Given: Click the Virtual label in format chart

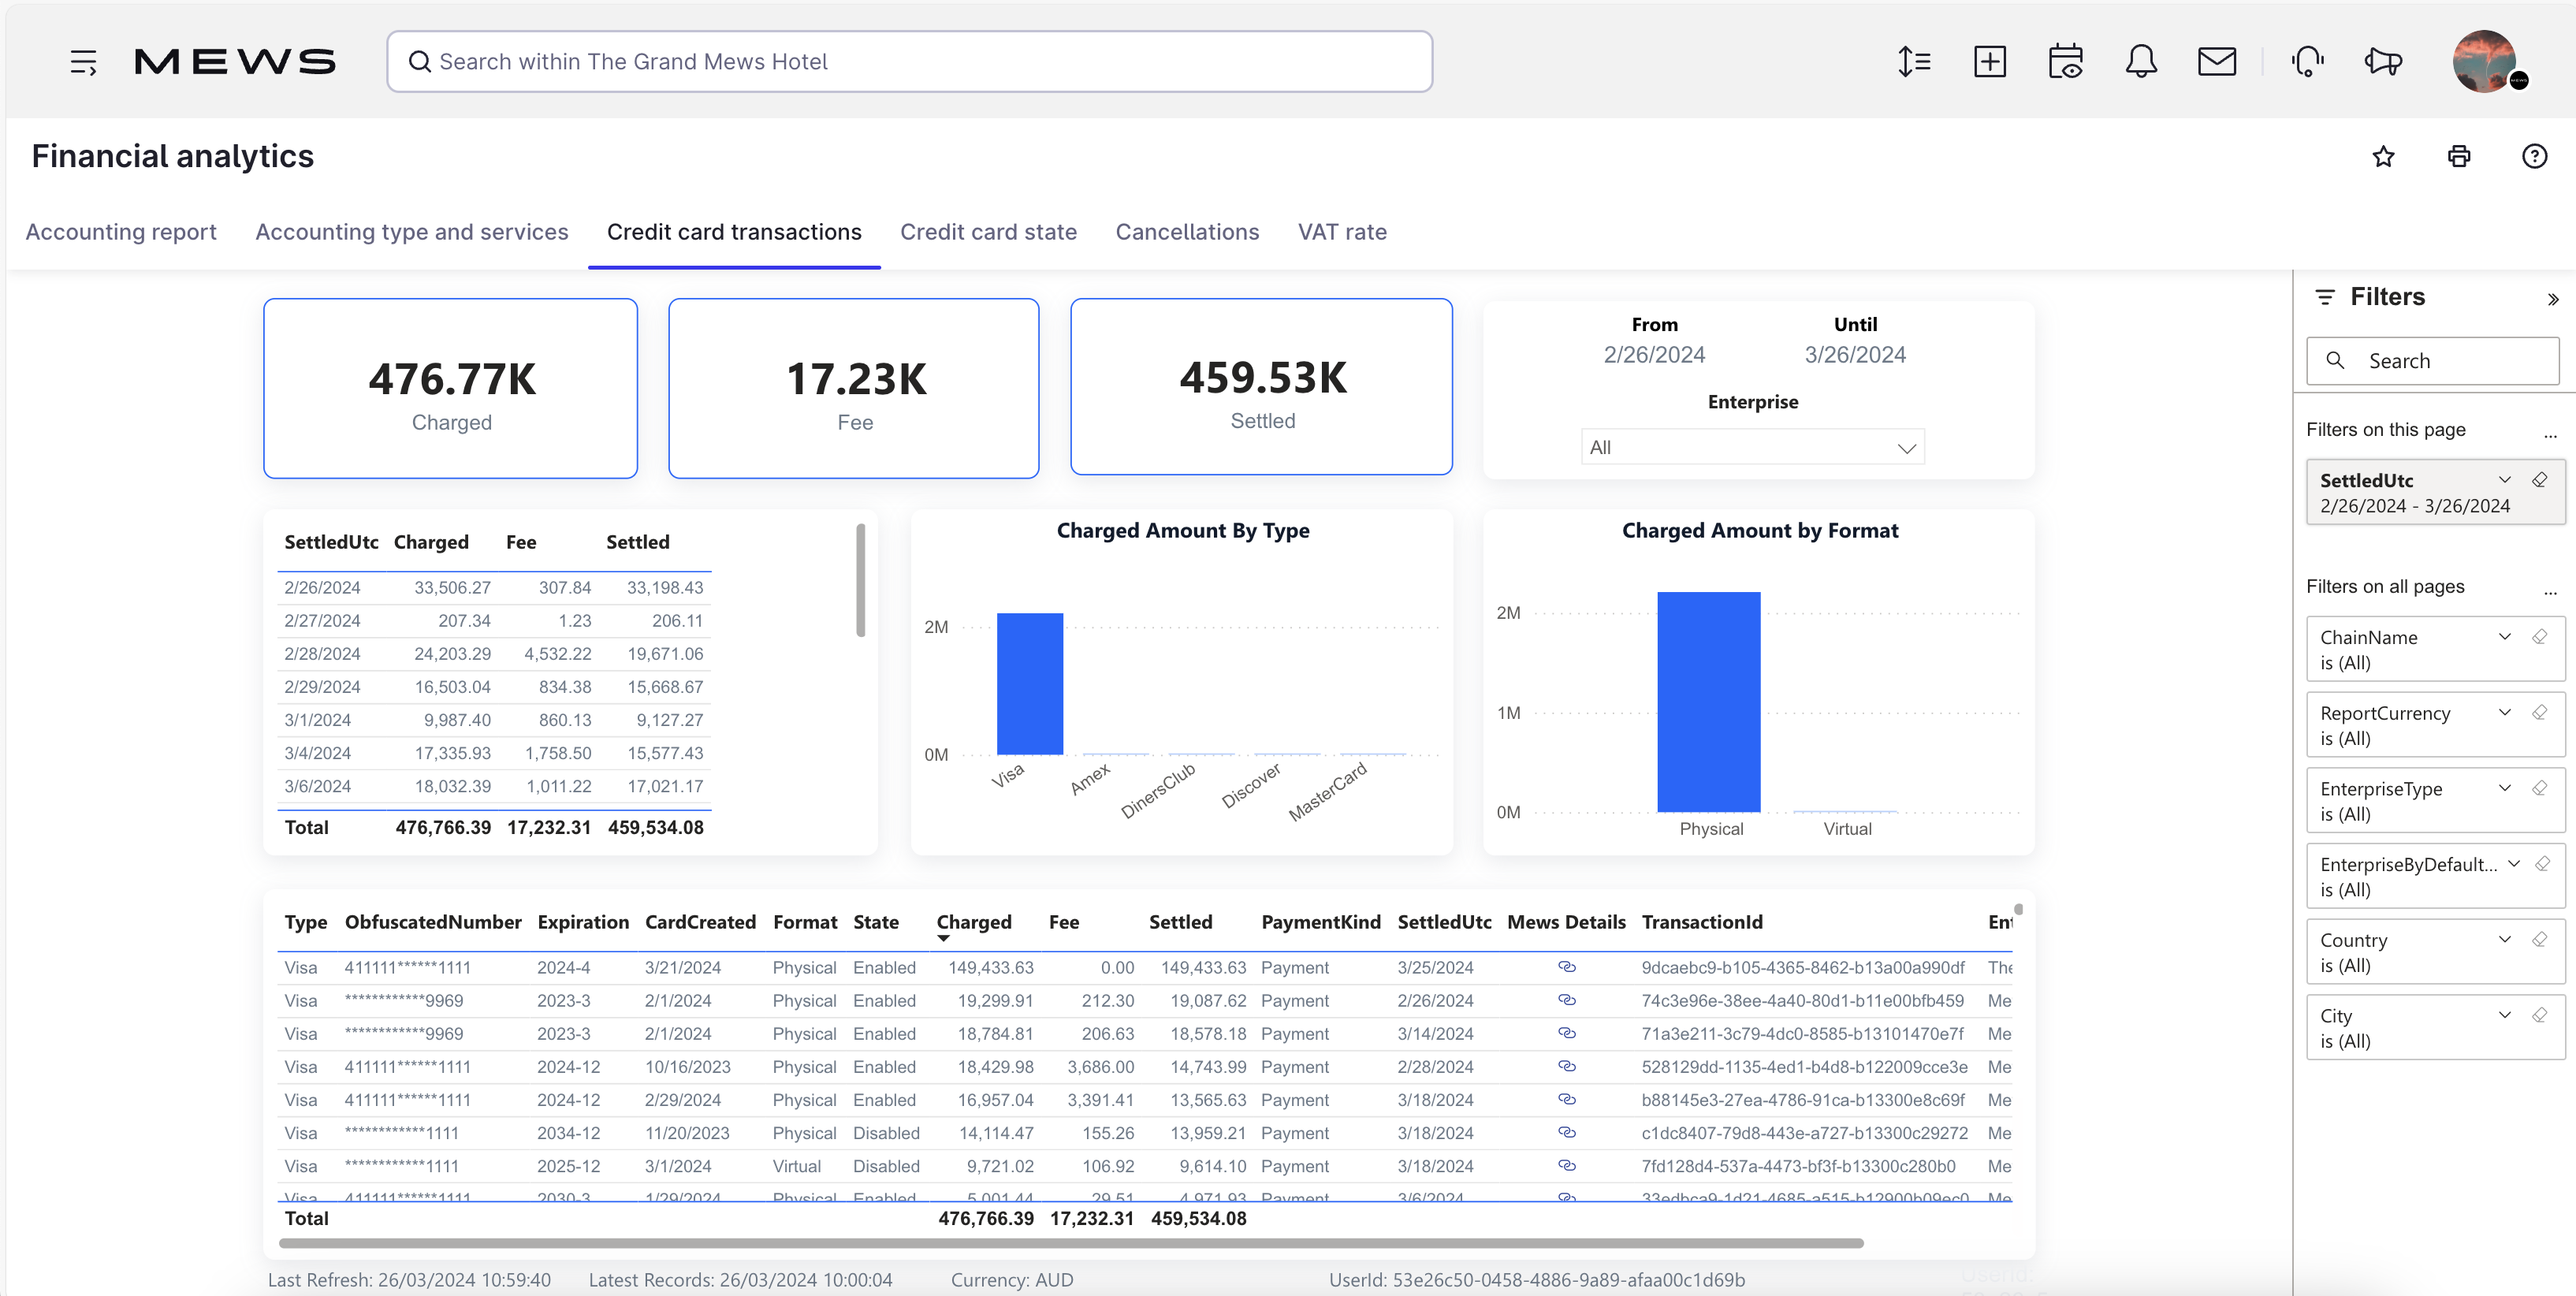Looking at the screenshot, I should click(x=1847, y=829).
